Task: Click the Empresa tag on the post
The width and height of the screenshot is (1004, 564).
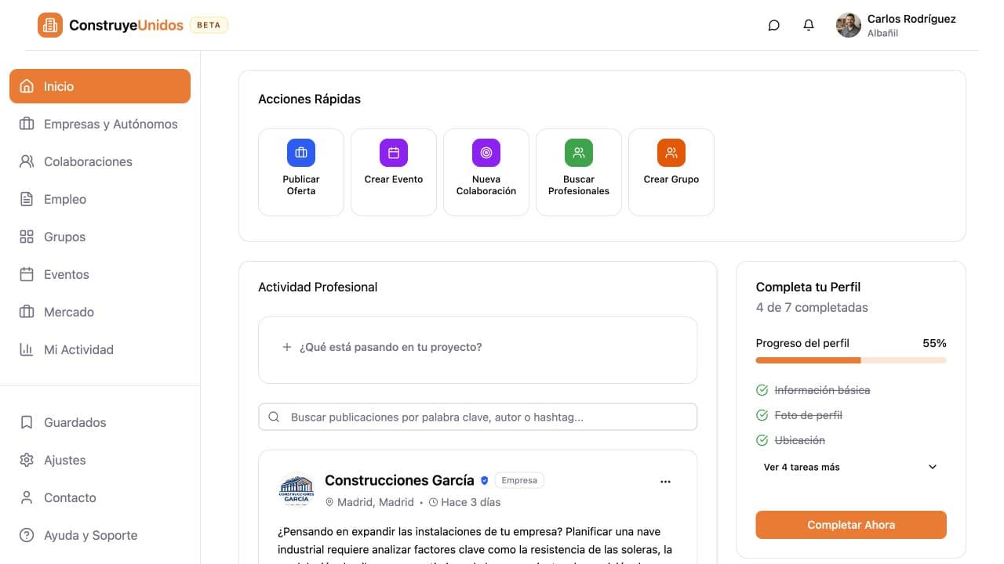Action: [519, 480]
